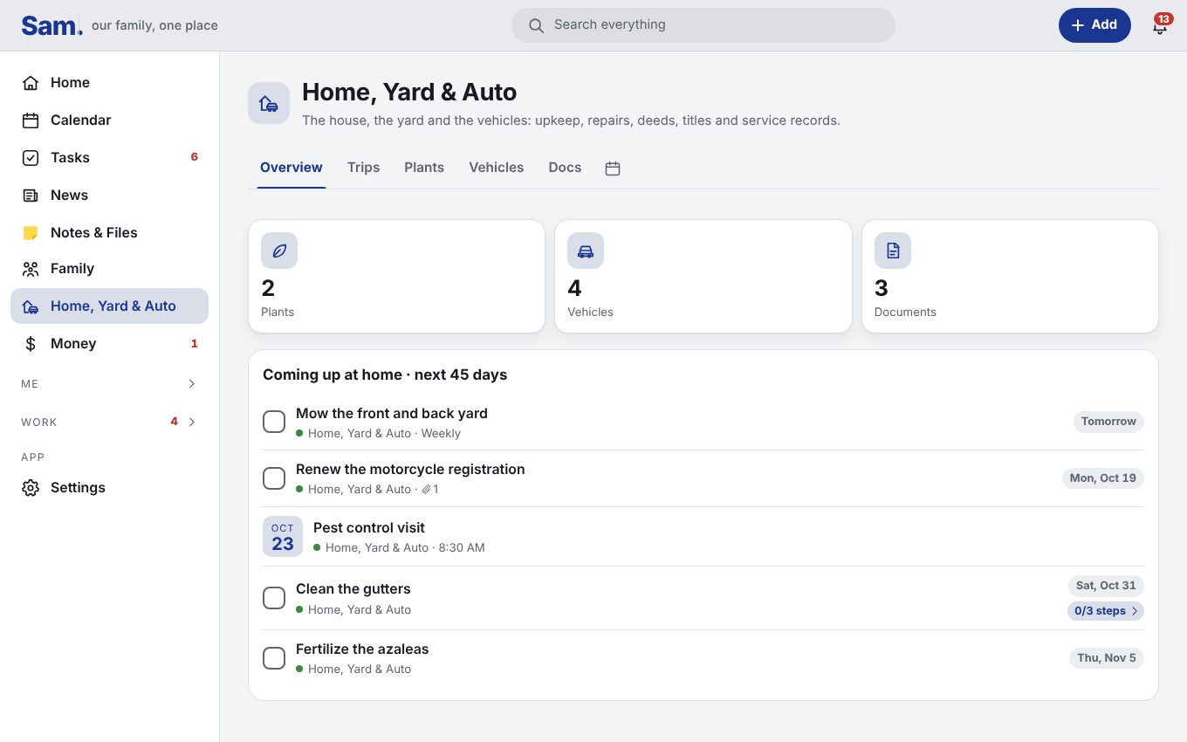This screenshot has width=1187, height=742.
Task: Open the notifications bell
Action: tap(1160, 25)
